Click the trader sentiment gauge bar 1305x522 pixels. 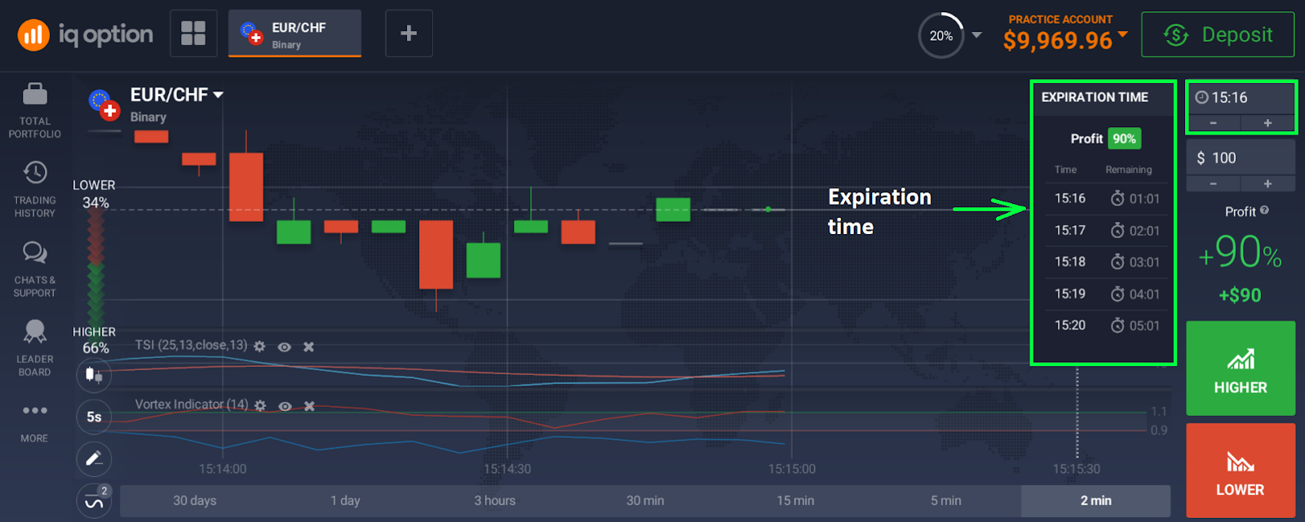[95, 268]
